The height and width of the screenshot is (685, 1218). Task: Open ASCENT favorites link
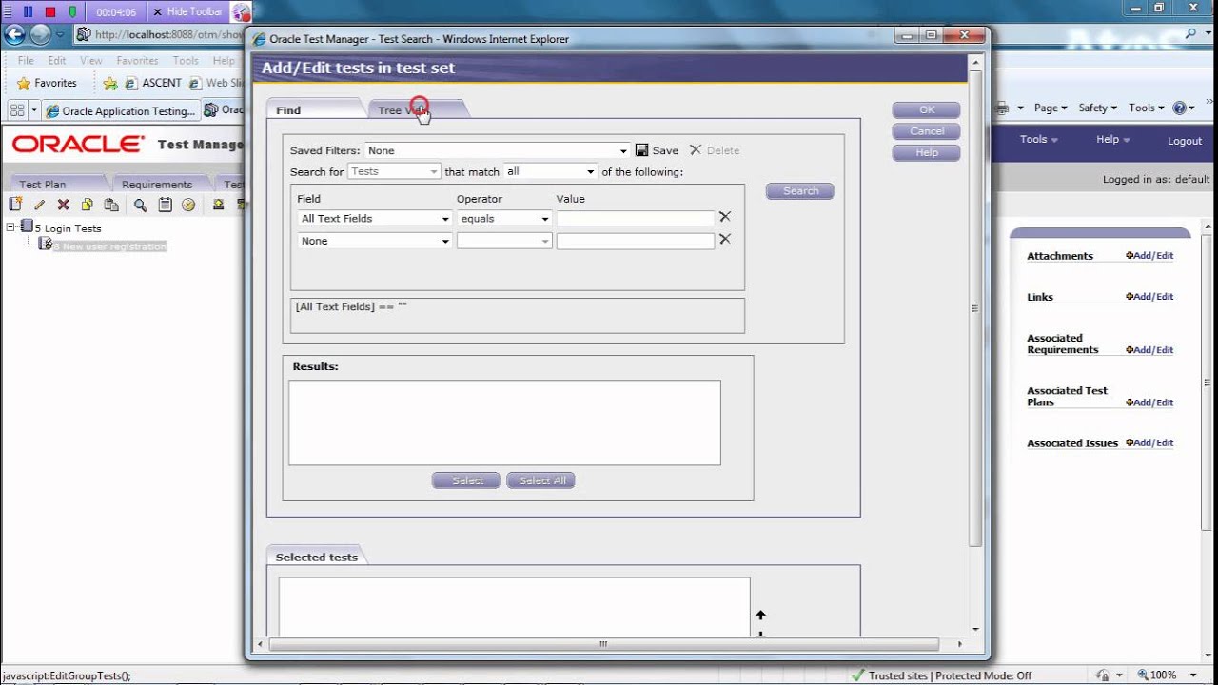click(153, 83)
